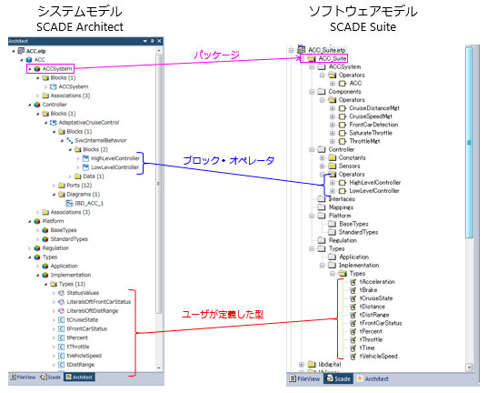The image size is (487, 393).
Task: Switch to FileView tab in Architect window
Action: (24, 378)
